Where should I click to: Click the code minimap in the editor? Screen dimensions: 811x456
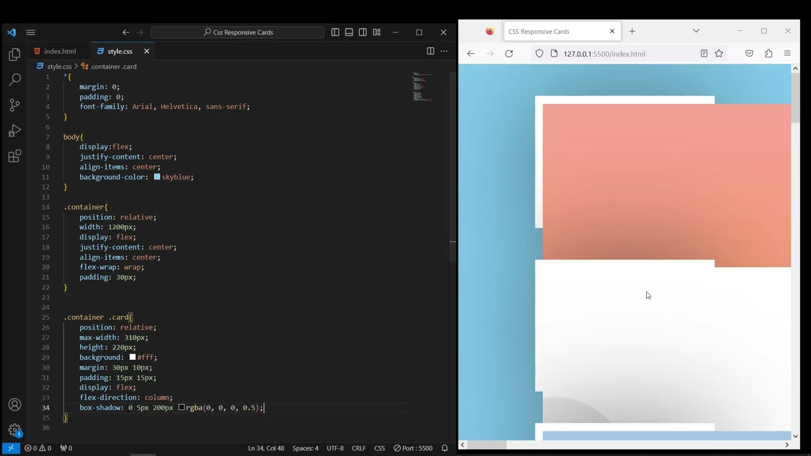(x=423, y=87)
